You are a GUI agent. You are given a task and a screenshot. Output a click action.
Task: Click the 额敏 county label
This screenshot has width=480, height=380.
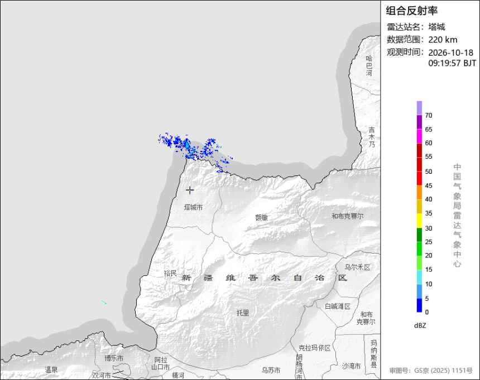pos(261,217)
